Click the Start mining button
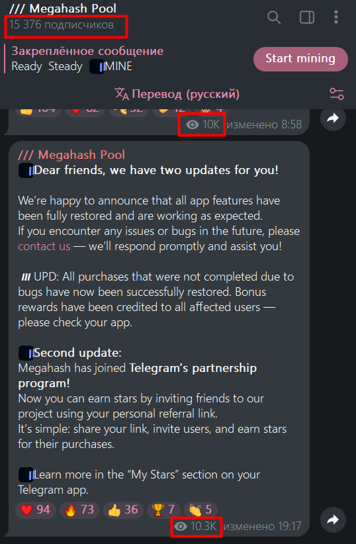The image size is (356, 544). point(300,59)
